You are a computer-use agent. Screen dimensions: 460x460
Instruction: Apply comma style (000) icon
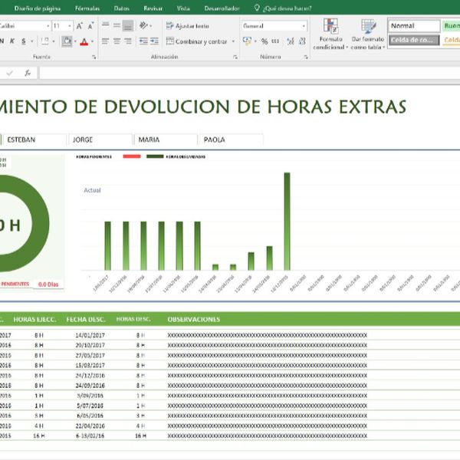[275, 41]
